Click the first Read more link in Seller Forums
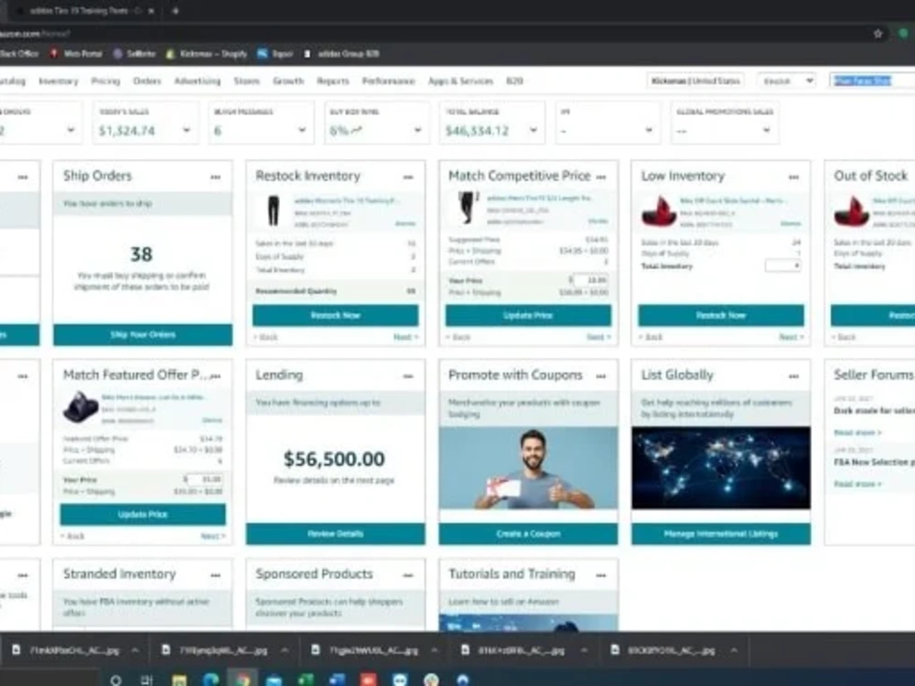 coord(856,433)
